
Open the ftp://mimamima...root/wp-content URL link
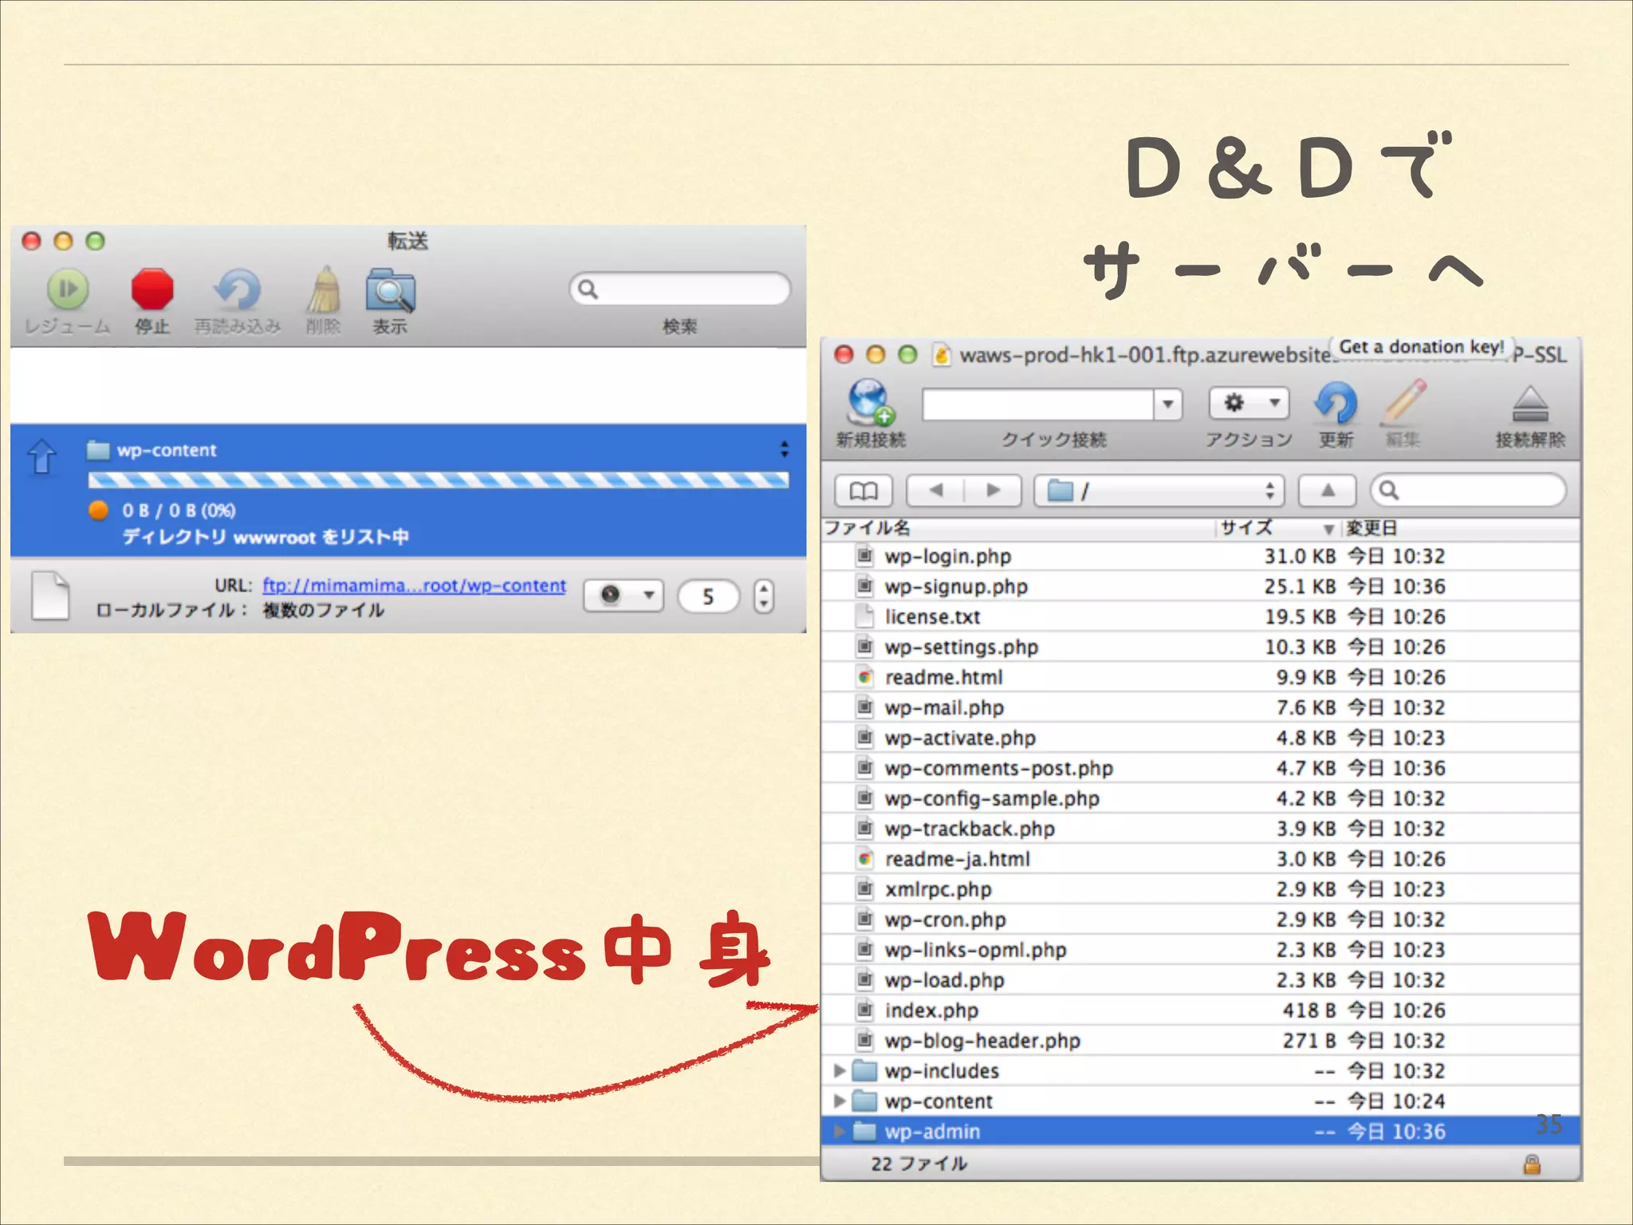tap(414, 585)
